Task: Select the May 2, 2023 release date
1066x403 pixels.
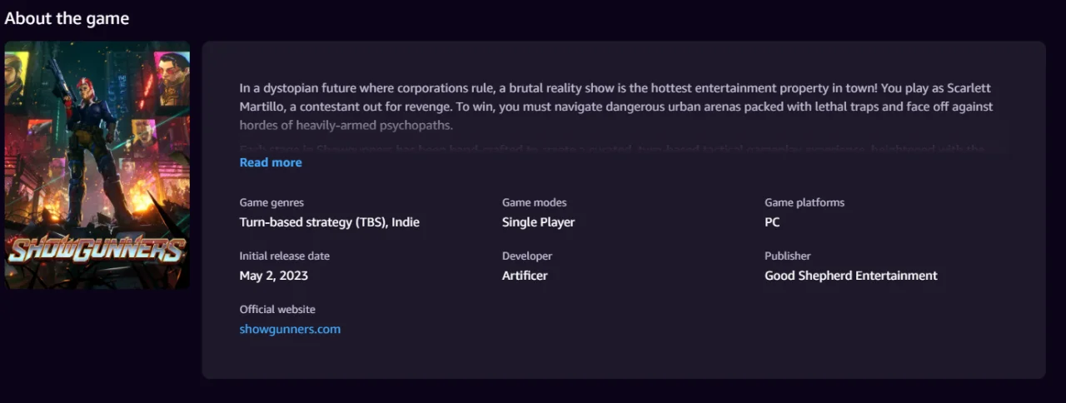Action: 274,276
